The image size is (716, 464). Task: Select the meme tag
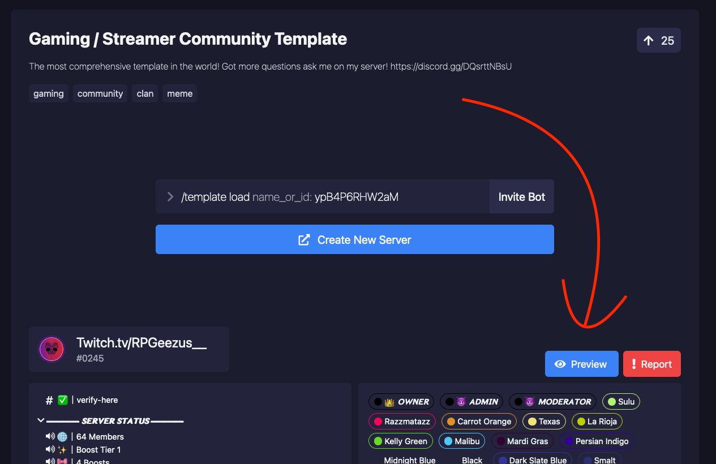[180, 93]
